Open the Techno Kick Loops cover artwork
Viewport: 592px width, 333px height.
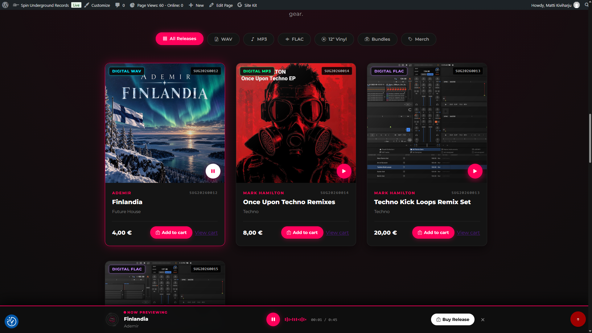coord(427,123)
